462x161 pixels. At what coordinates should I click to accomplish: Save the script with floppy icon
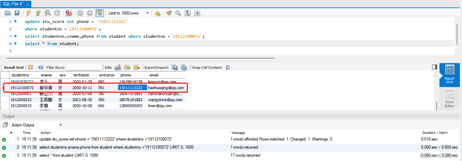17,13
